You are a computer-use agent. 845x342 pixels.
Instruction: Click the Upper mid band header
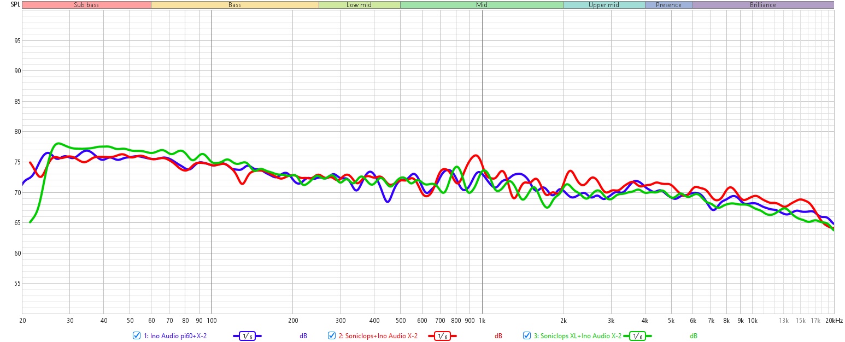[604, 5]
